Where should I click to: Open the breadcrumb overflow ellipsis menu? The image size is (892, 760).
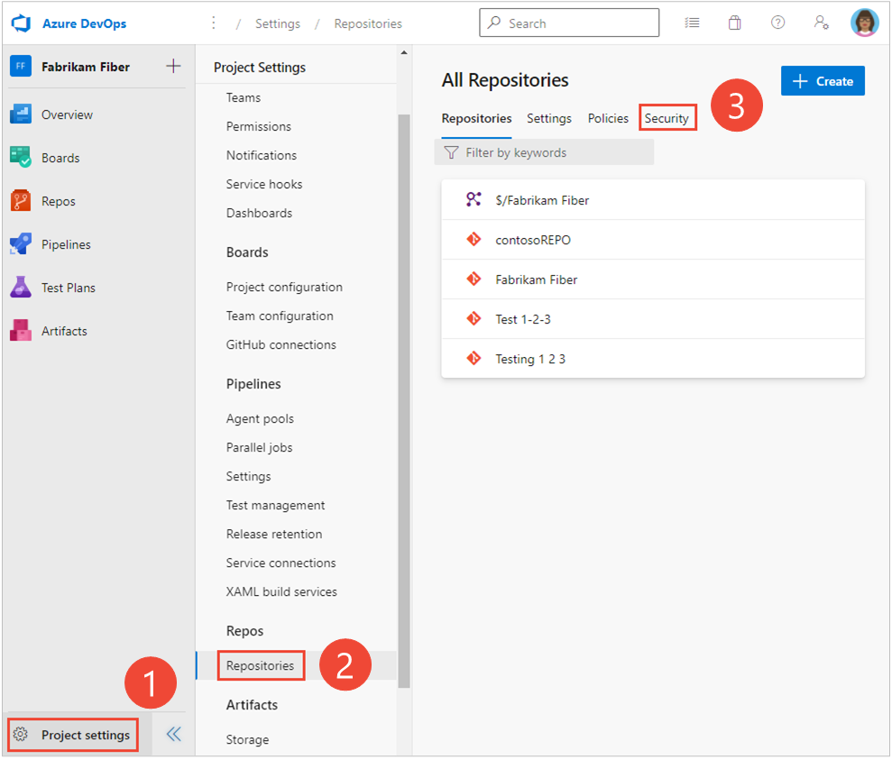point(213,23)
